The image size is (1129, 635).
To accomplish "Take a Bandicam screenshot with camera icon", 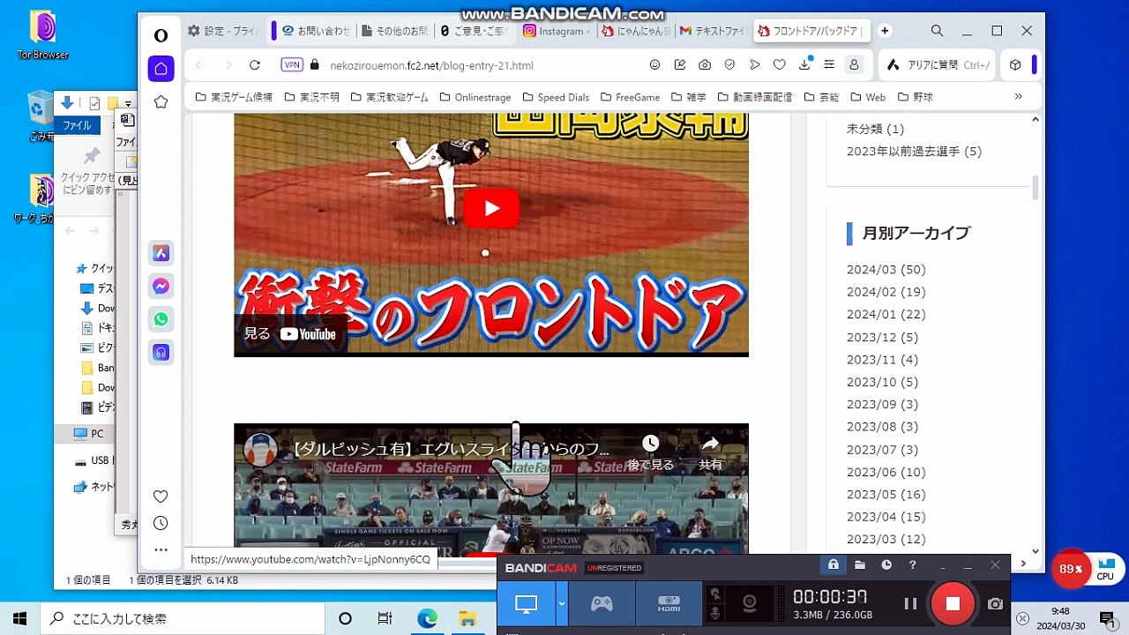I will pos(995,604).
